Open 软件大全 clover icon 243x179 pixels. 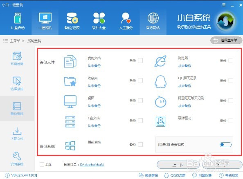(99, 18)
